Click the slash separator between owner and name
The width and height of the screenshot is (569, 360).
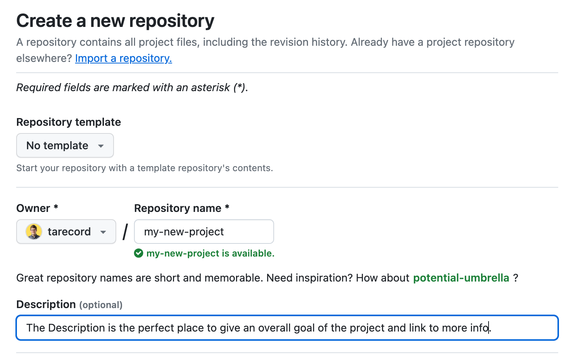pos(125,232)
